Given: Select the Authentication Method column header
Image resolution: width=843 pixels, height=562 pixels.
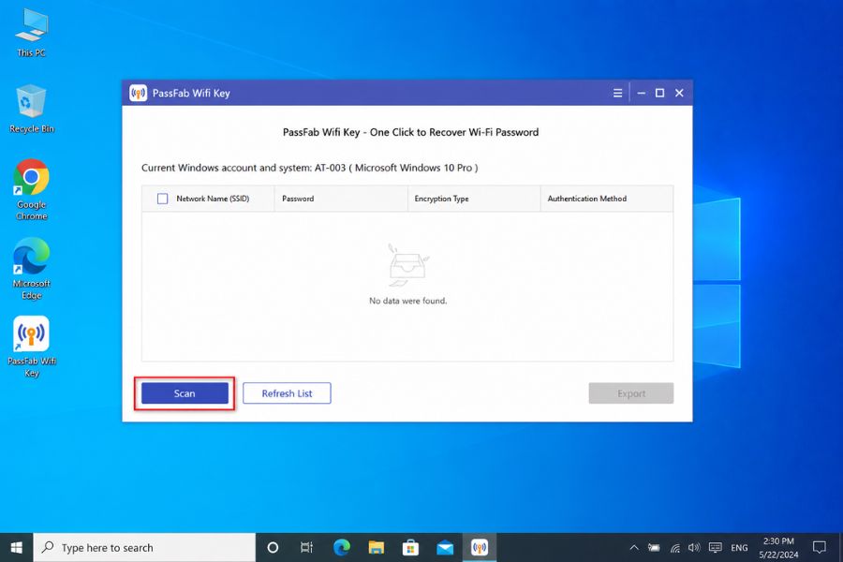Looking at the screenshot, I should (606, 199).
